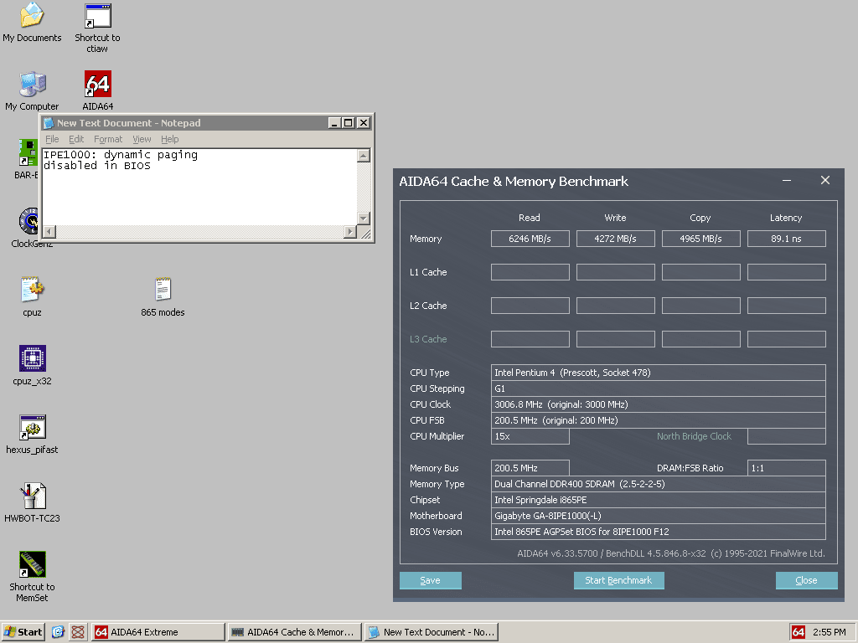Click Notepad vertical scrollbar down arrow

click(364, 219)
